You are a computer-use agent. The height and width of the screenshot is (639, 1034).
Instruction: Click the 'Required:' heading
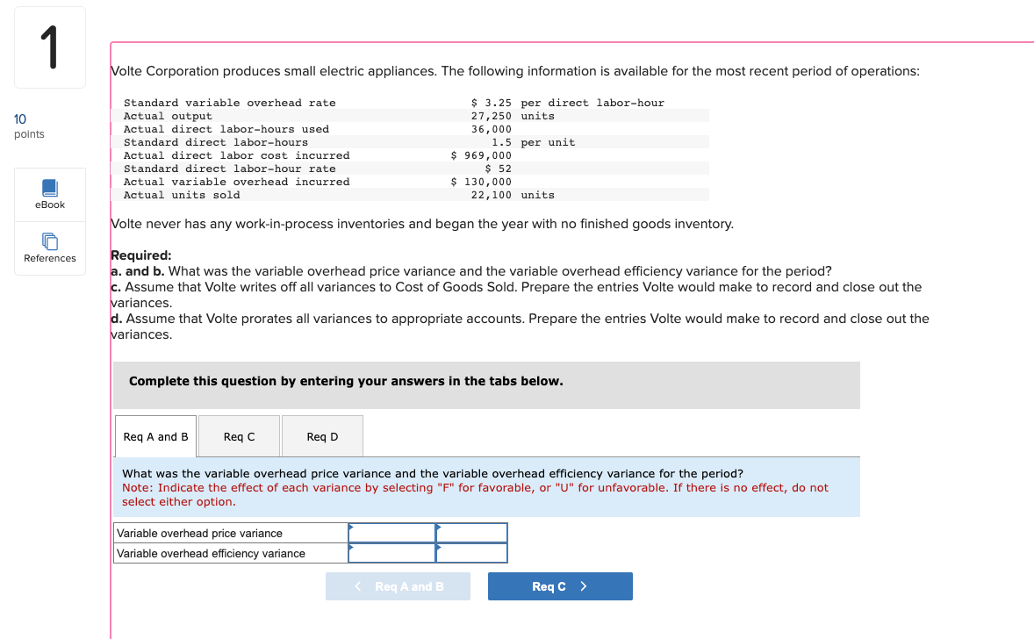[x=141, y=255]
